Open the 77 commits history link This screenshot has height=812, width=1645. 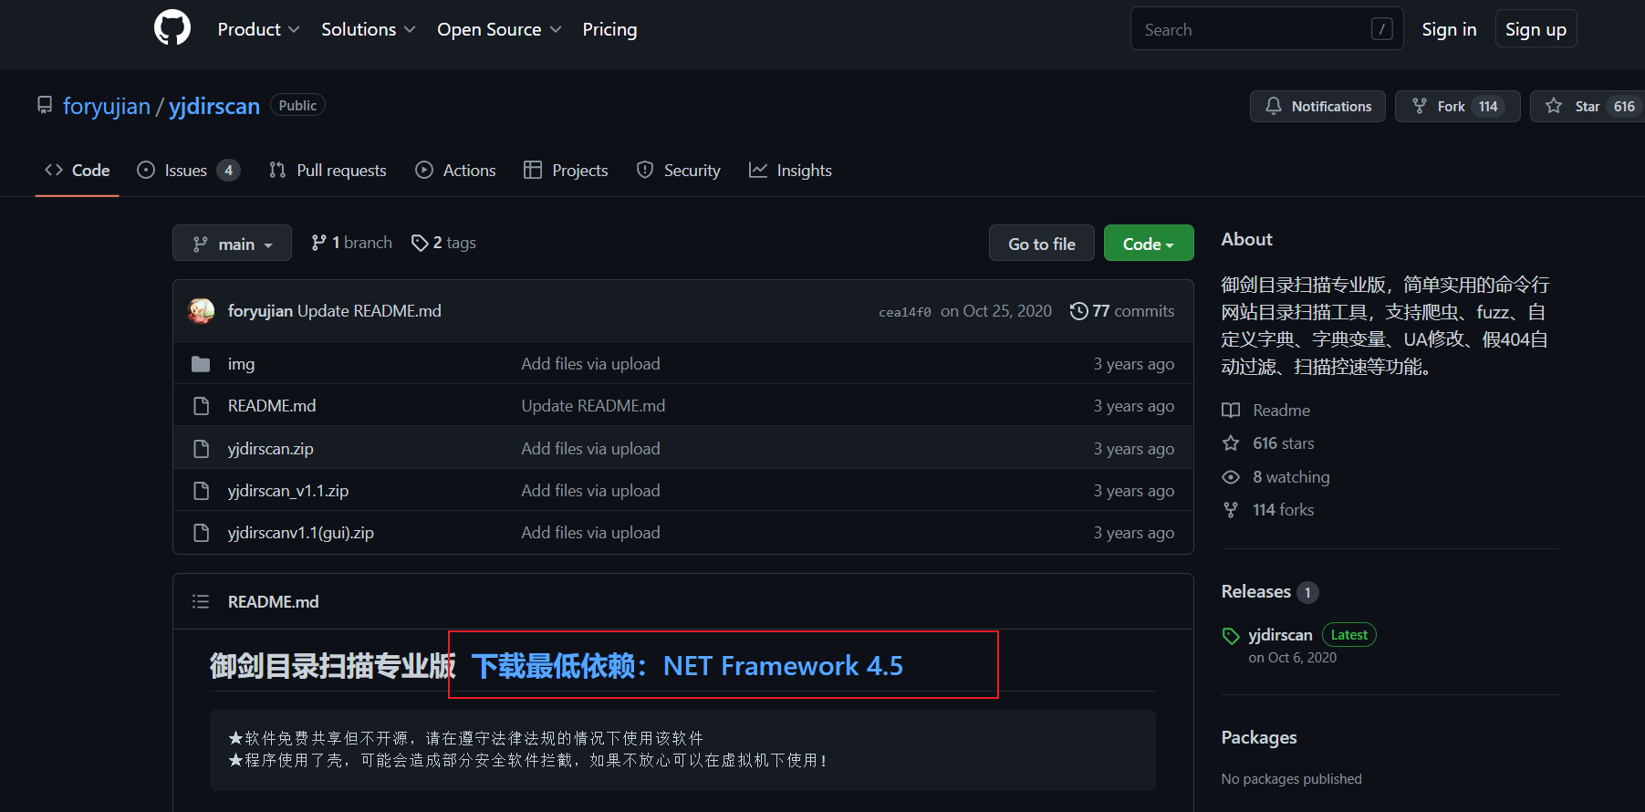[x=1122, y=311]
